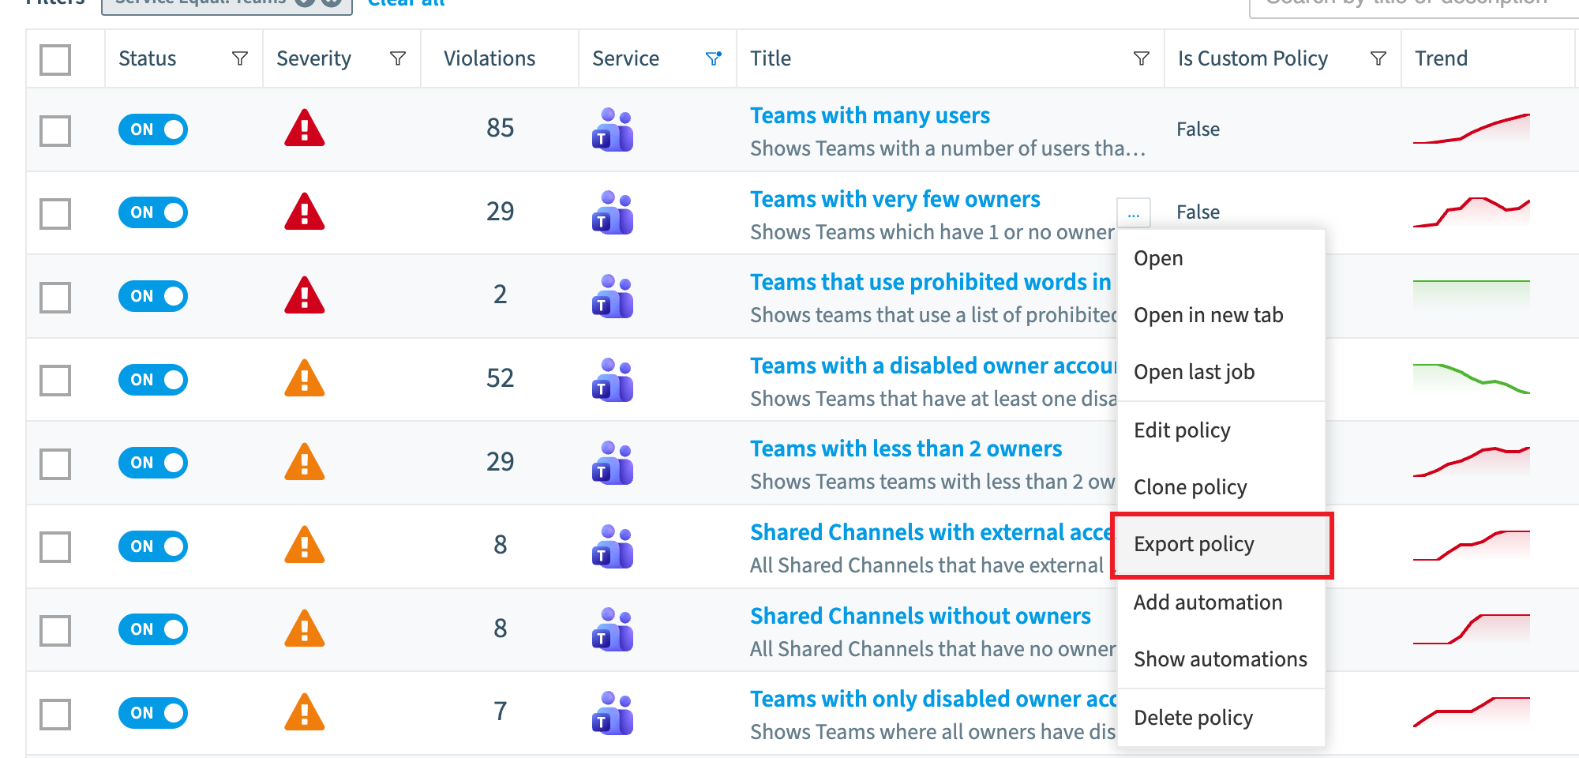Click Teams service icon for Teams with very few owners
This screenshot has height=758, width=1579.
coord(613,212)
